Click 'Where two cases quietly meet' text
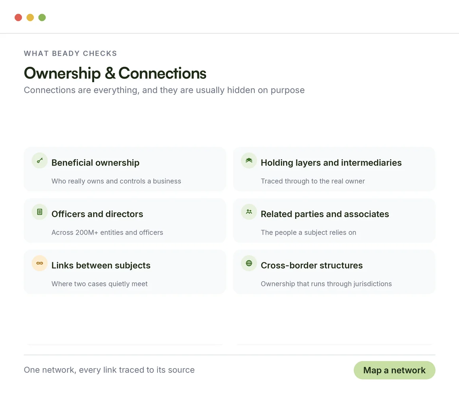This screenshot has width=459, height=395. click(100, 284)
